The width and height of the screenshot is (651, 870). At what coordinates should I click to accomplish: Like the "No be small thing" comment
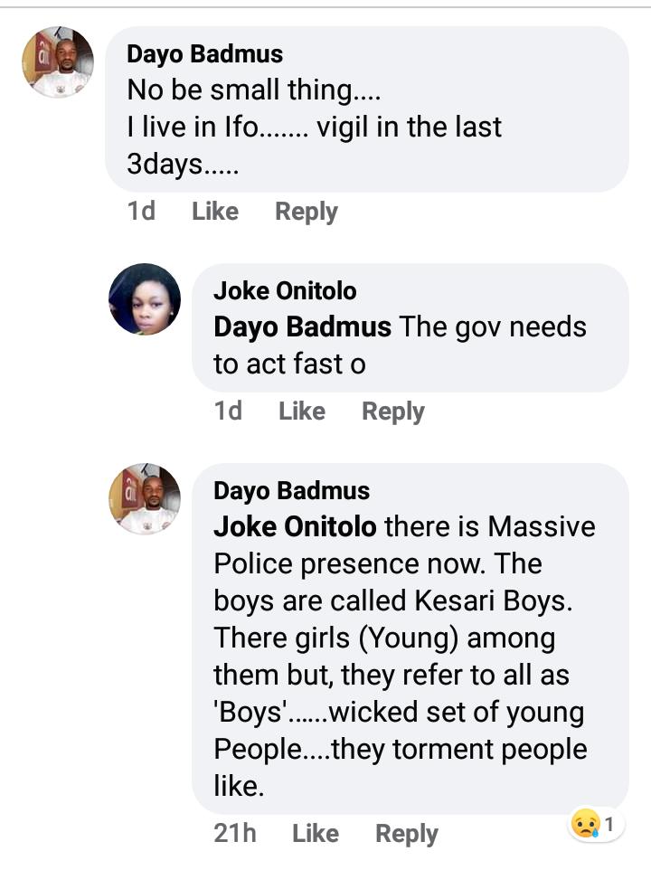(x=215, y=212)
